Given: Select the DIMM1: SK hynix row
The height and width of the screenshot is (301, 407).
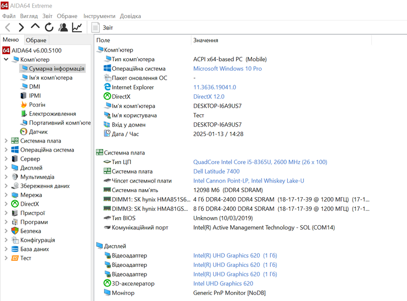Looking at the screenshot, I should pyautogui.click(x=236, y=199).
